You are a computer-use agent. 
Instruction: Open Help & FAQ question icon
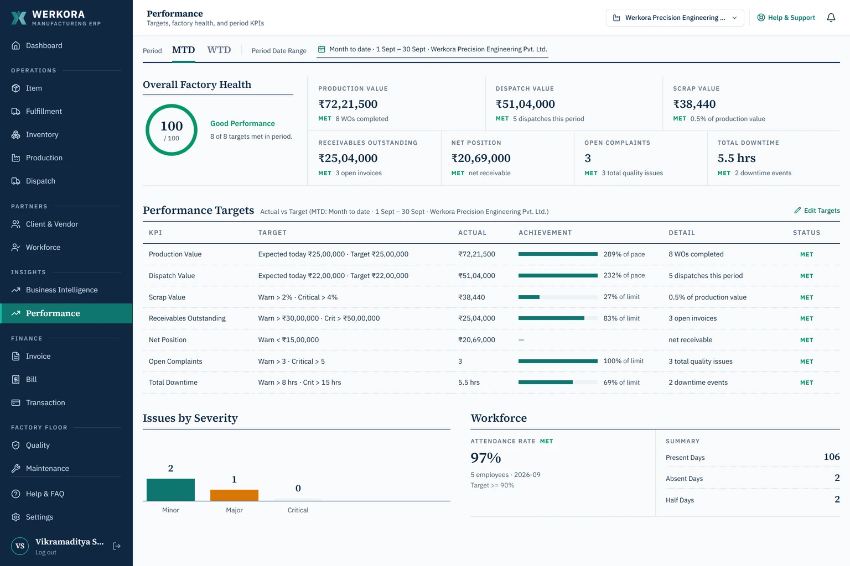pos(16,494)
